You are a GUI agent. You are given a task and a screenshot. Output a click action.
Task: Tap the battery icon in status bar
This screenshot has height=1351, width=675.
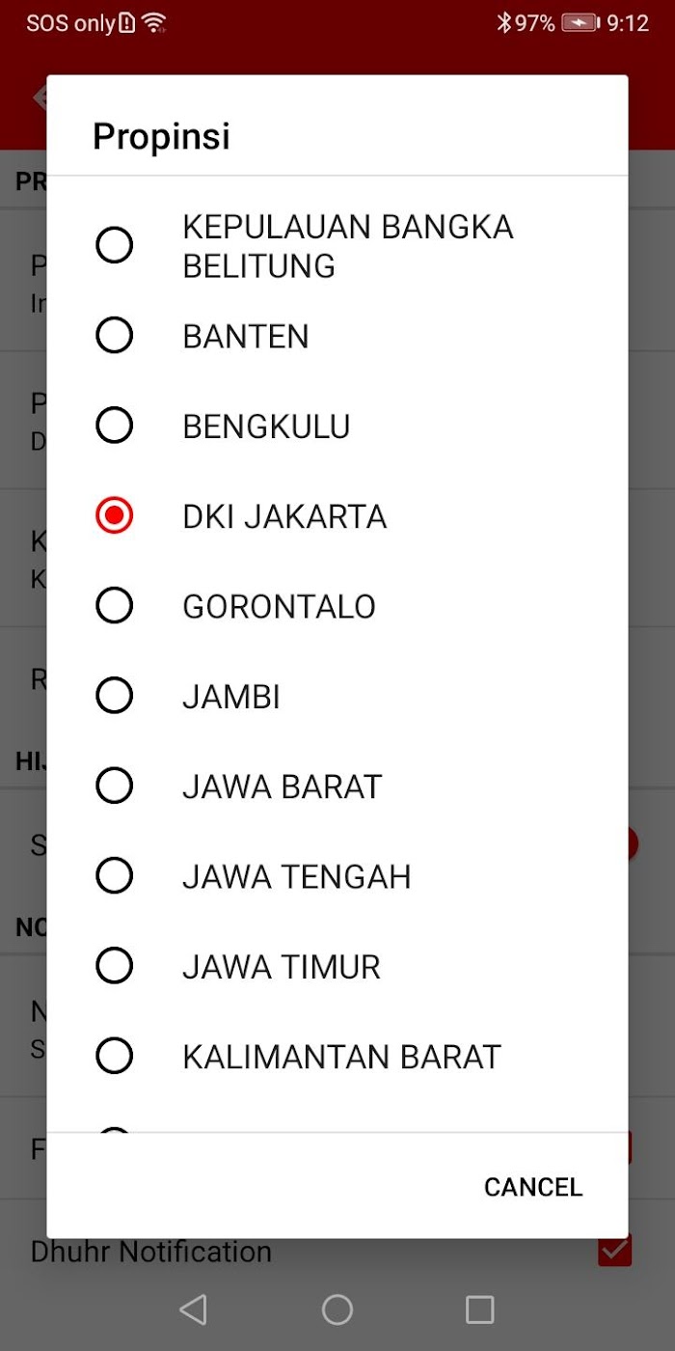(580, 22)
